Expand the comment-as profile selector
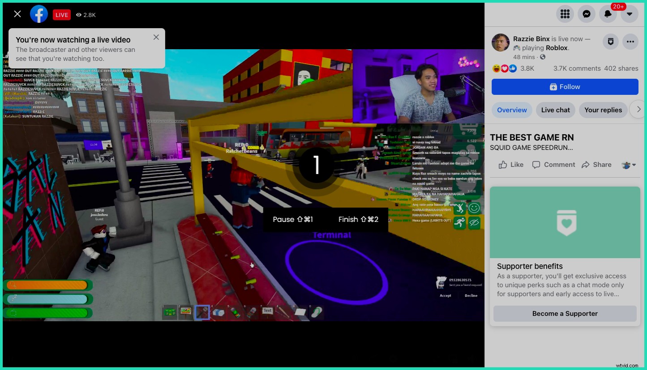The height and width of the screenshot is (370, 647). 629,165
